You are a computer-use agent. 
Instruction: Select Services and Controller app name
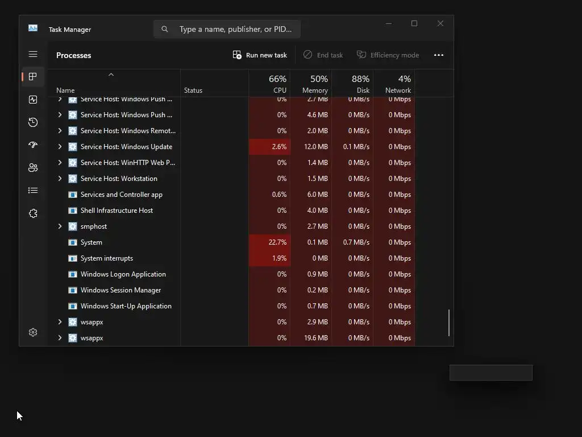click(x=122, y=195)
